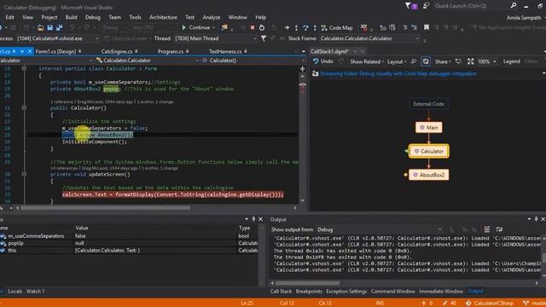The width and height of the screenshot is (546, 307).
Task: Click the Open File folder icon
Action: point(40,28)
